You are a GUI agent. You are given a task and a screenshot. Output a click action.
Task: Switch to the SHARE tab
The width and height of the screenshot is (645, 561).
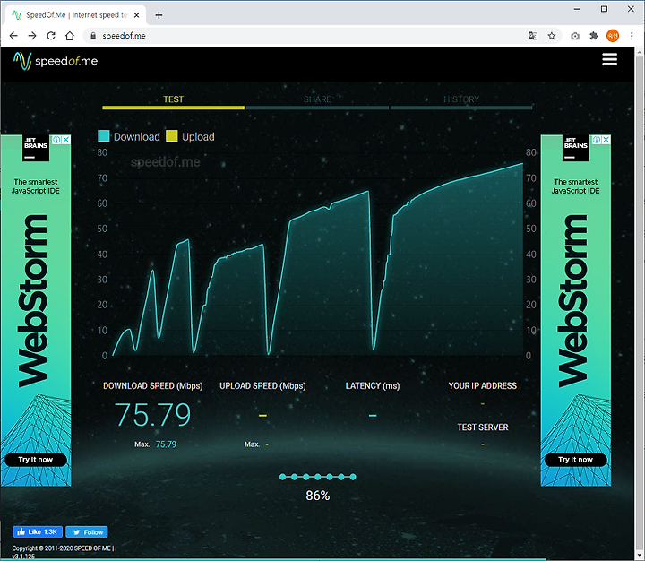pyautogui.click(x=317, y=101)
